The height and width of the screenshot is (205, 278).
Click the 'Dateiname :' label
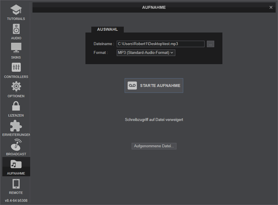coord(104,44)
